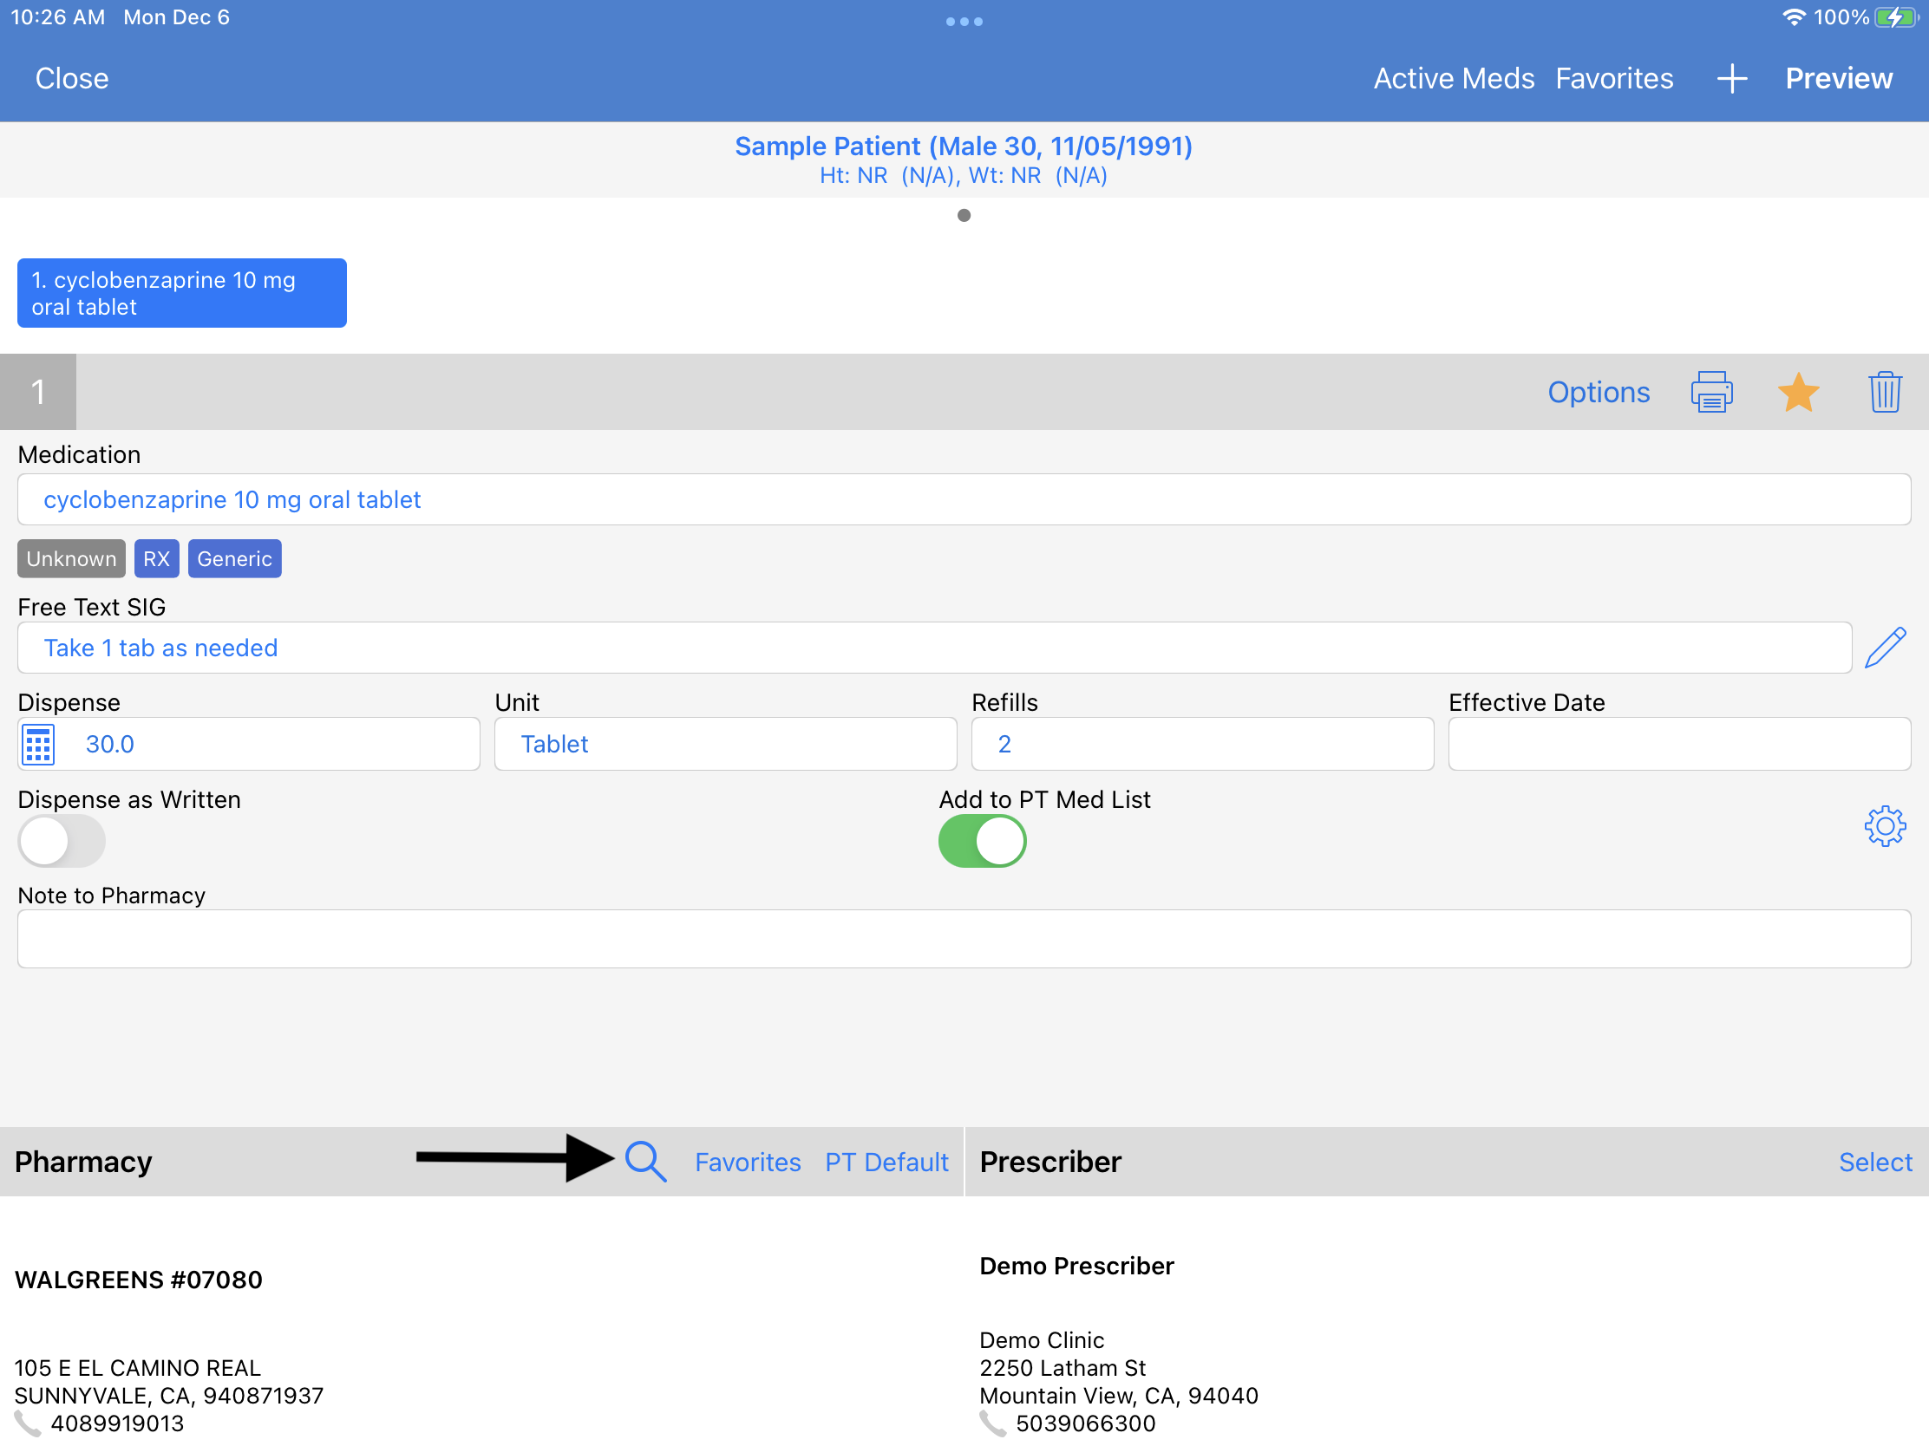This screenshot has width=1929, height=1446.
Task: Click the Note to Pharmacy field
Action: click(964, 939)
